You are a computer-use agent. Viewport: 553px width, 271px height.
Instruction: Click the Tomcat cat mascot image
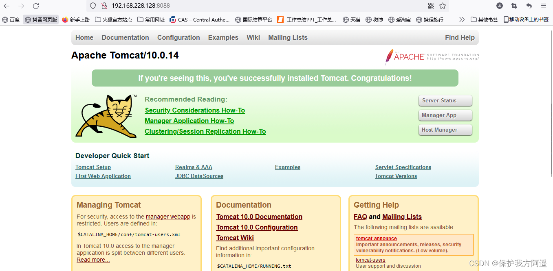(106, 116)
